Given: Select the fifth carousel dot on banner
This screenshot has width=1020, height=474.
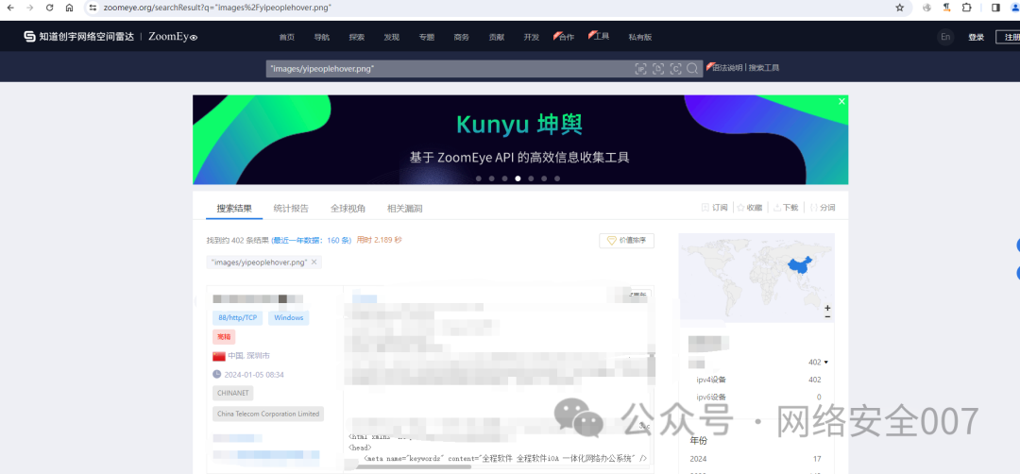Looking at the screenshot, I should click(x=531, y=178).
